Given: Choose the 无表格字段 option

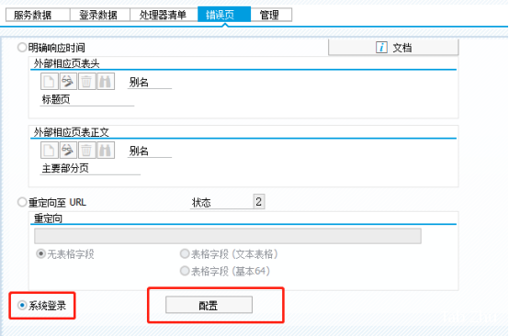Looking at the screenshot, I should pyautogui.click(x=41, y=253).
